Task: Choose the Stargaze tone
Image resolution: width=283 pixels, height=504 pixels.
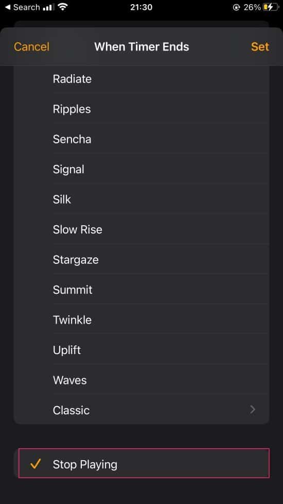Action: [141, 259]
